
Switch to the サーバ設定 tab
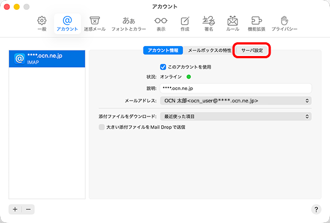click(252, 50)
